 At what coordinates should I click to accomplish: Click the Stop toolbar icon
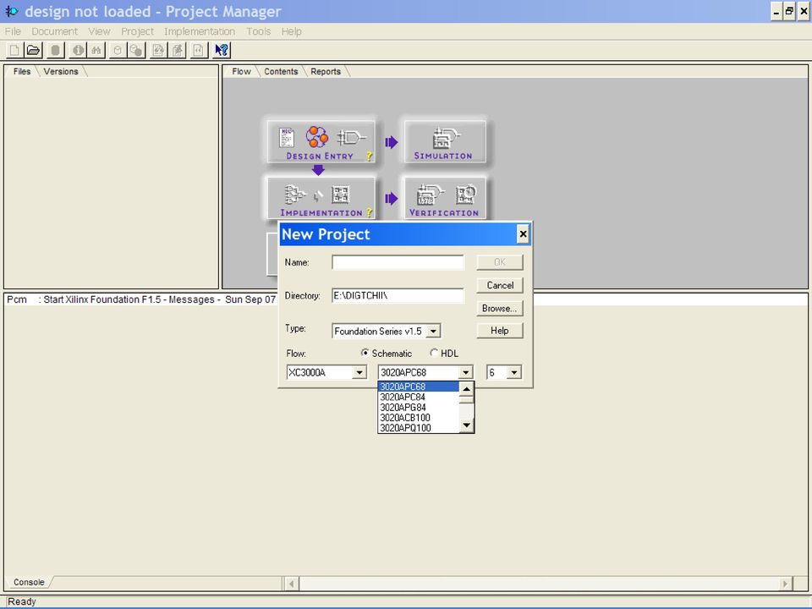click(56, 50)
